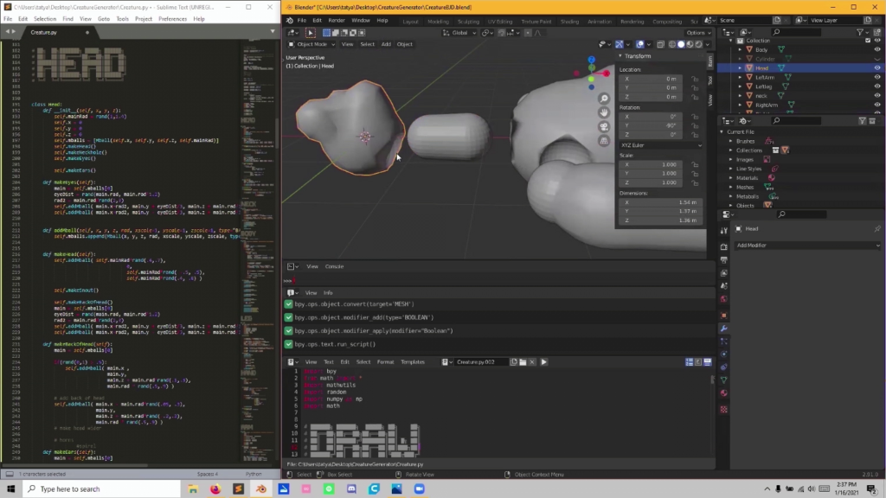Toggle the Collection exclude checkbox

tap(868, 41)
